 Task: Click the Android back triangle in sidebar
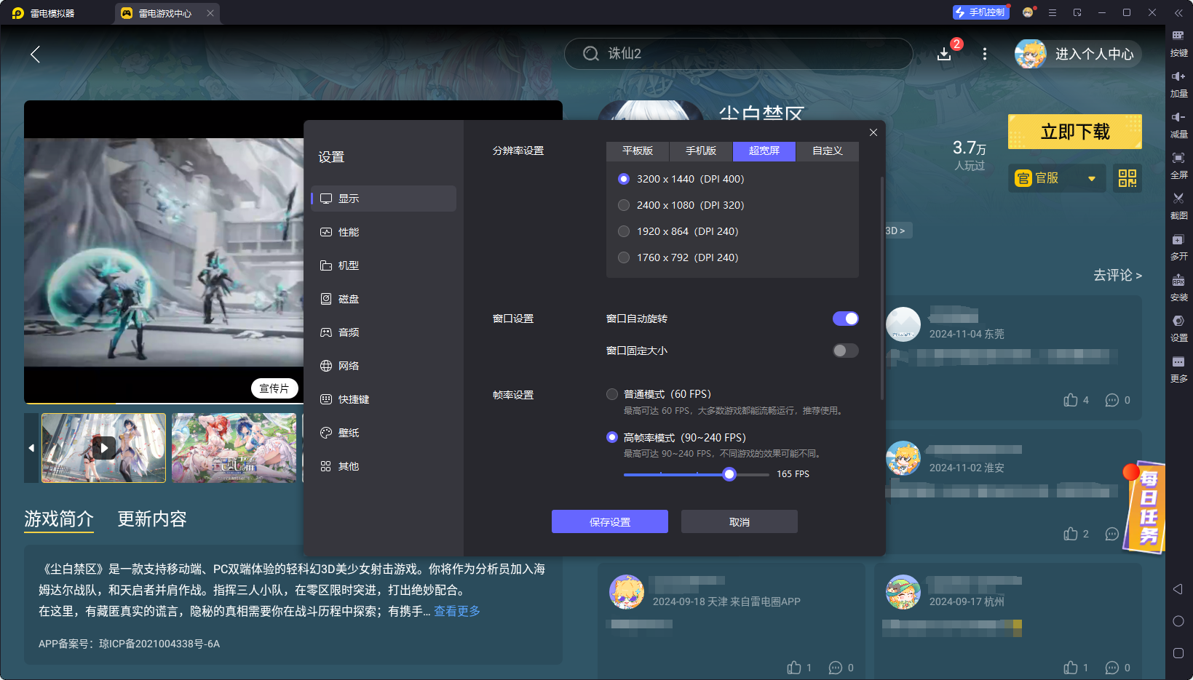(x=1178, y=589)
